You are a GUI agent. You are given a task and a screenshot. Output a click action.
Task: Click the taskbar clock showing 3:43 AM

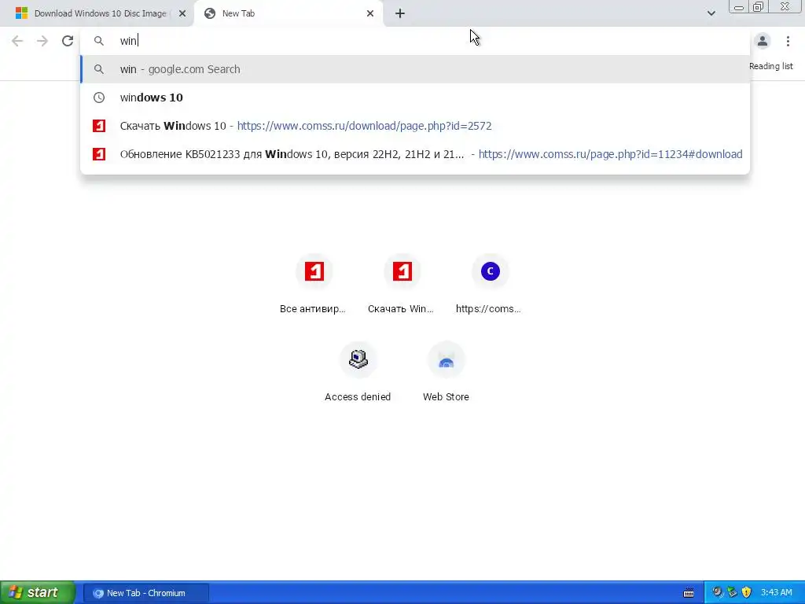[x=776, y=593]
